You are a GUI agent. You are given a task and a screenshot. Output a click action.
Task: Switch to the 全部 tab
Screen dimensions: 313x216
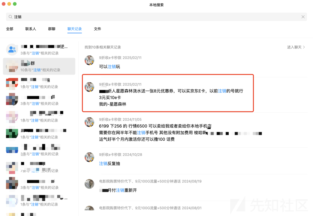10,29
